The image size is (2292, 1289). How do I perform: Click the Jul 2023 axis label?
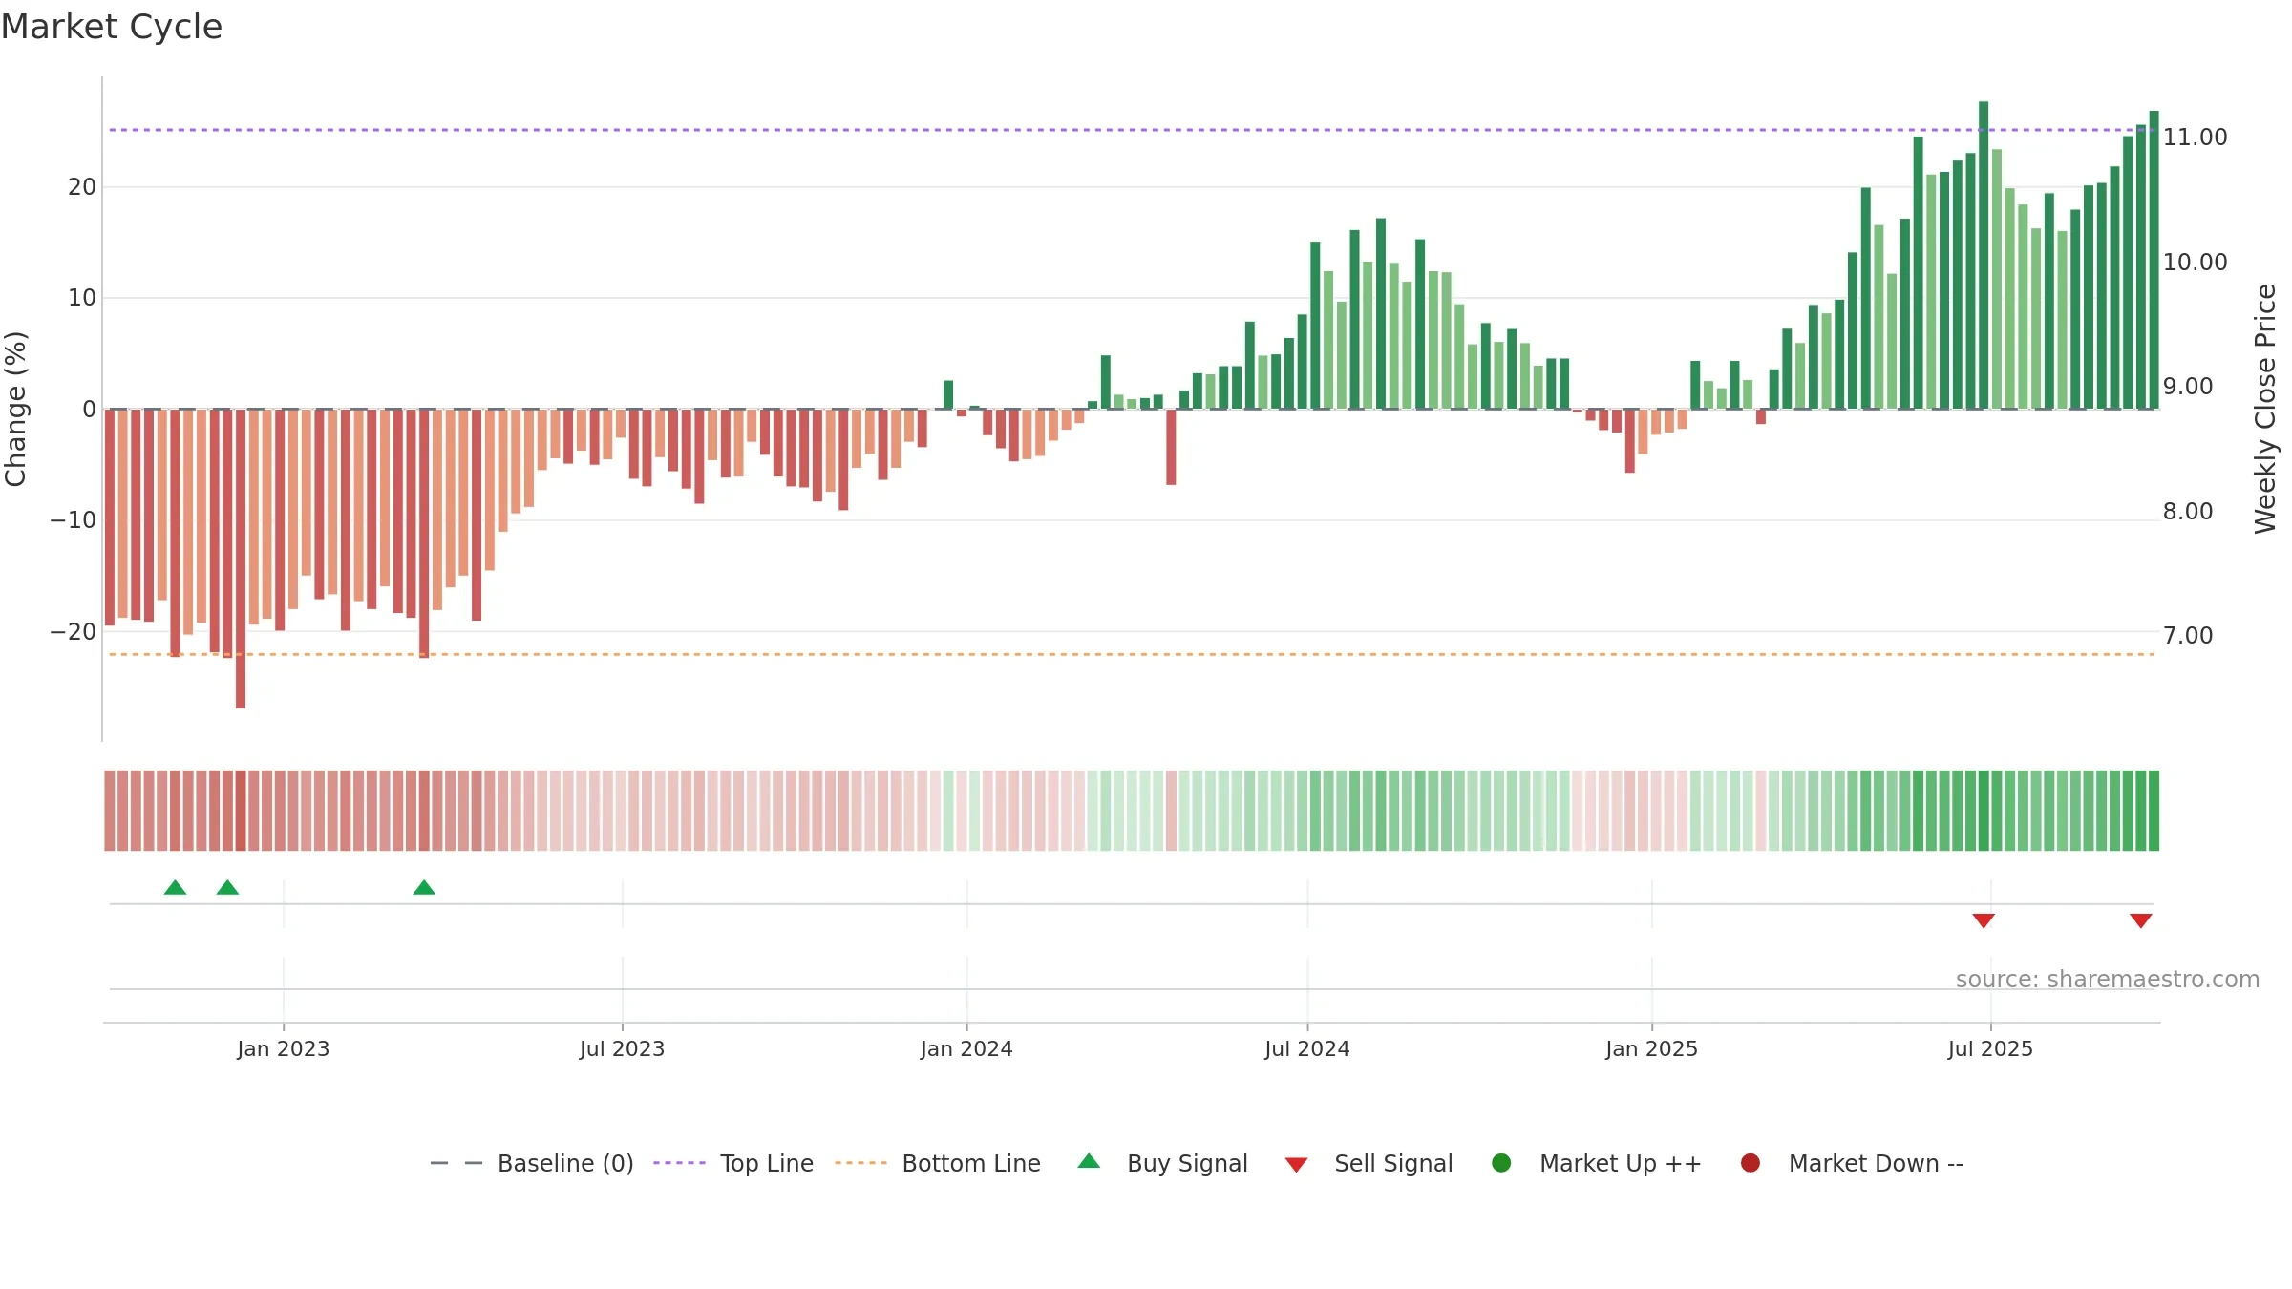tap(622, 1049)
